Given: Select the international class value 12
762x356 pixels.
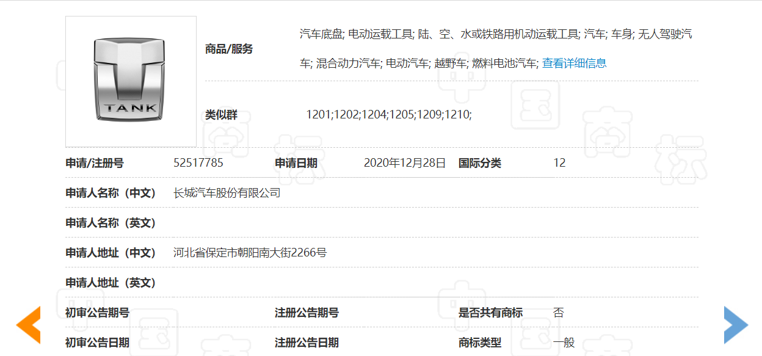Looking at the screenshot, I should [x=559, y=163].
